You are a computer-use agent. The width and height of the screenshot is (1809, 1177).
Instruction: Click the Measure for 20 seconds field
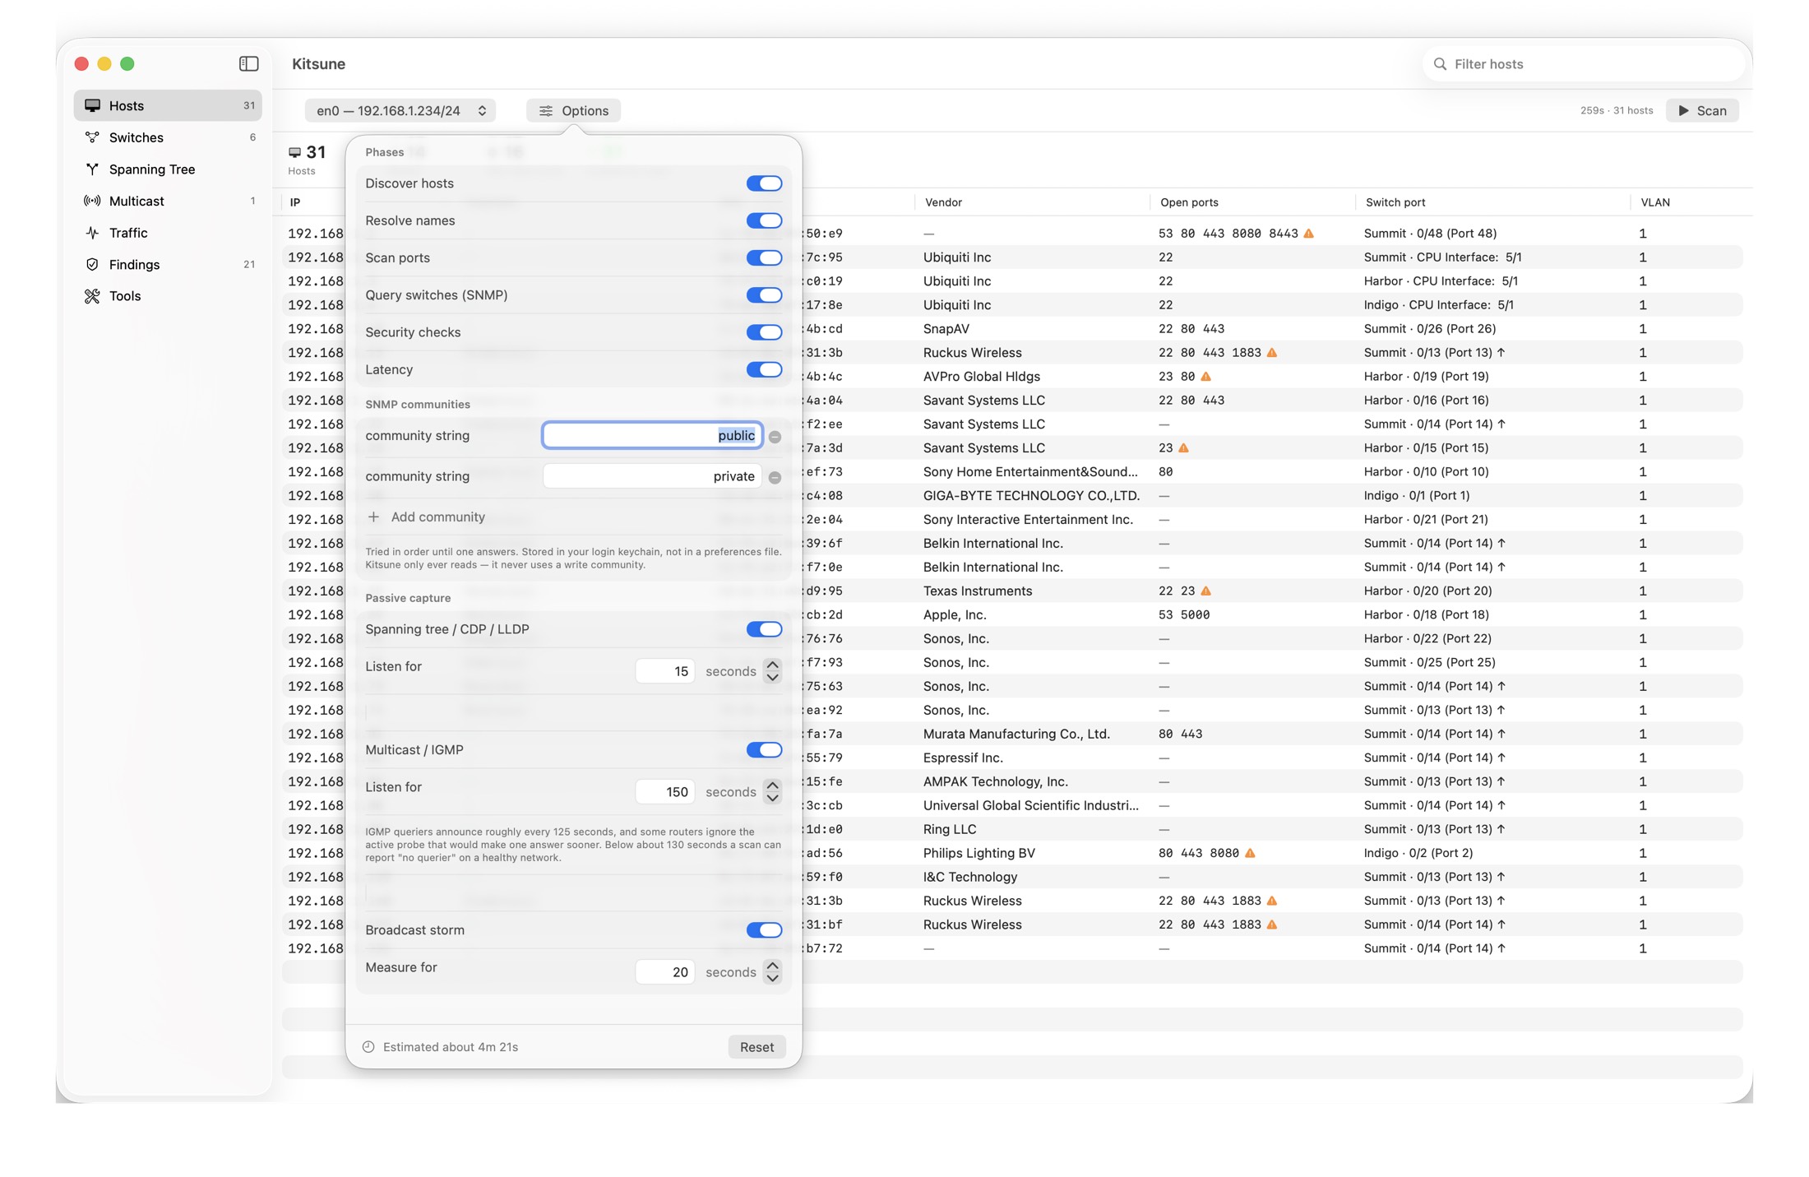[664, 971]
